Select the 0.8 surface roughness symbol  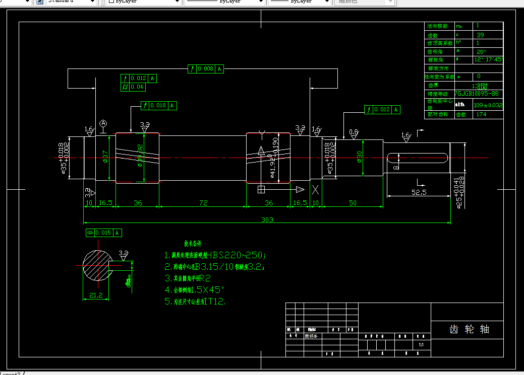click(354, 134)
